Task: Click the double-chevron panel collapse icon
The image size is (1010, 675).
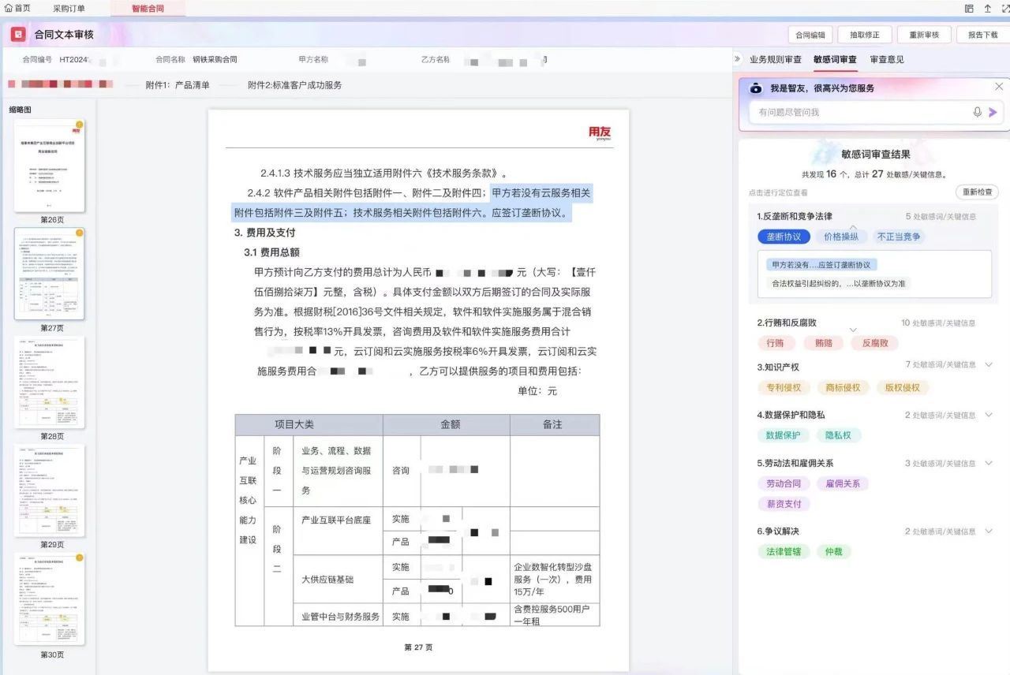Action: coord(738,59)
